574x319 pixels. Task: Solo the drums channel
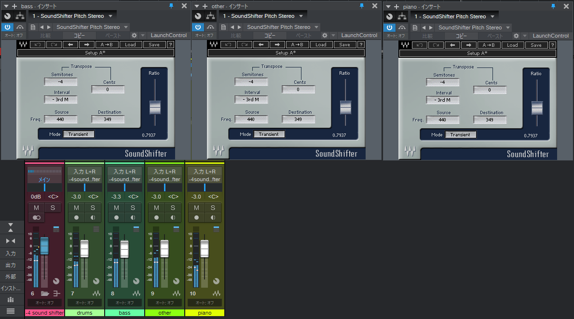click(93, 208)
